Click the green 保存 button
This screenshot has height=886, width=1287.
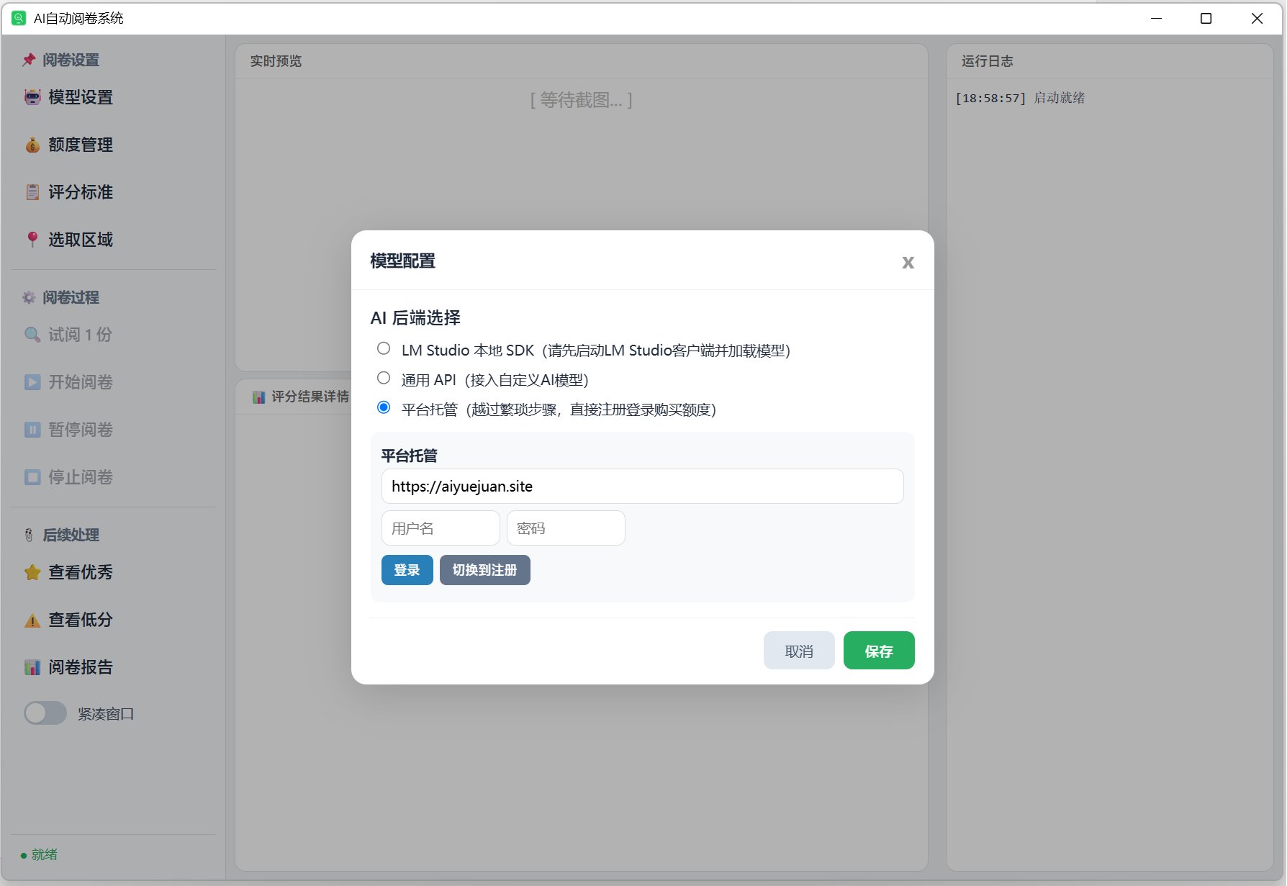879,651
